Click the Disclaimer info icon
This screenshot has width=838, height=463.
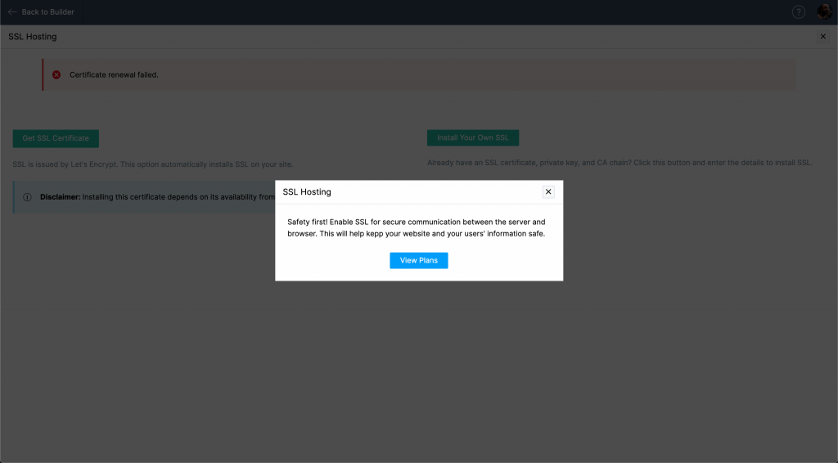tap(27, 197)
